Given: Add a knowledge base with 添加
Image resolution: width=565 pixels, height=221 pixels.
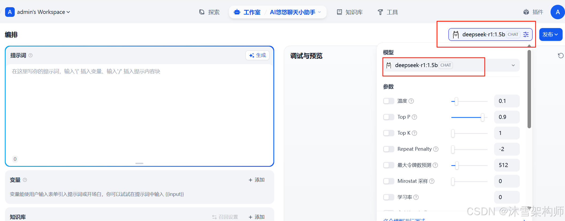Looking at the screenshot, I should click(256, 217).
